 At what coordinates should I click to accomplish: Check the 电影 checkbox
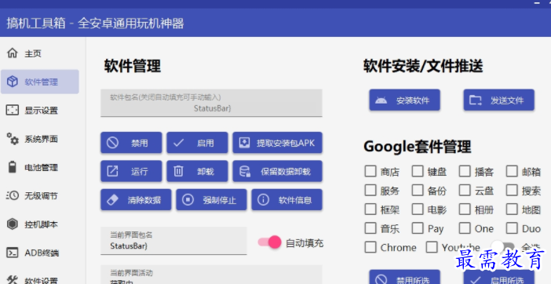tap(418, 209)
